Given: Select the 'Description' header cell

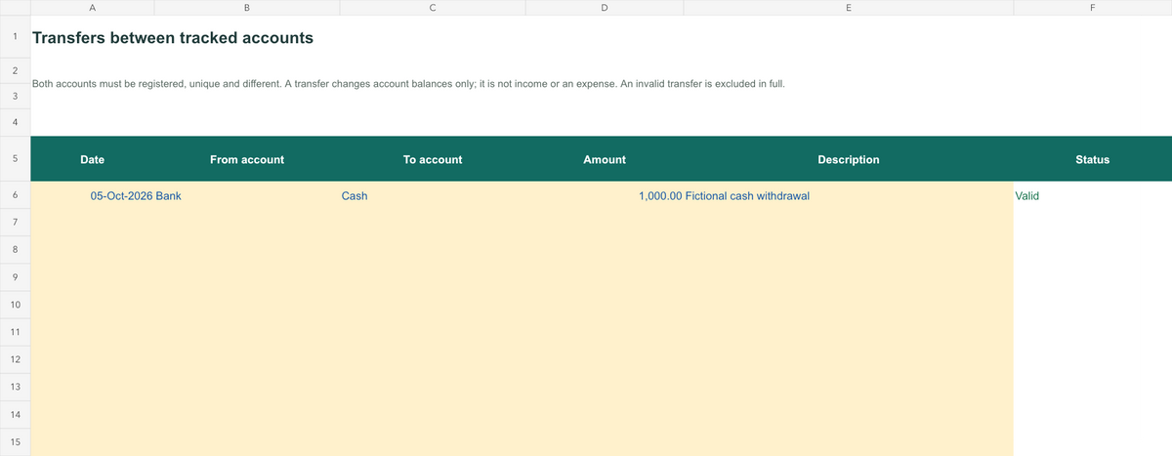Looking at the screenshot, I should pos(849,159).
